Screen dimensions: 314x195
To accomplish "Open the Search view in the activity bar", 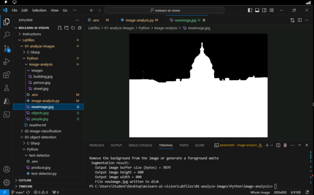I will click(x=6, y=35).
